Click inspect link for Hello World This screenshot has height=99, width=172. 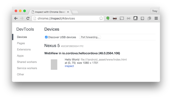[69, 66]
